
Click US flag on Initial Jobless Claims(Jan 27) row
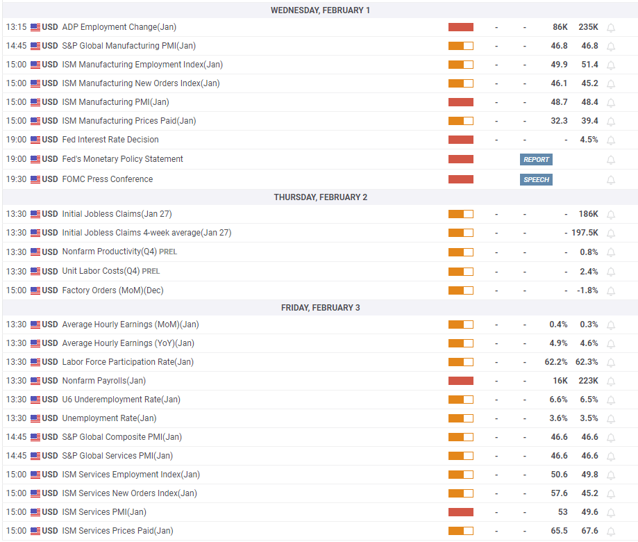(35, 214)
